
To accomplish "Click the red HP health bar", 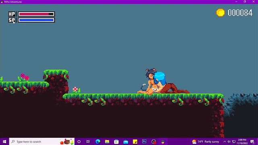I will tap(36, 14).
